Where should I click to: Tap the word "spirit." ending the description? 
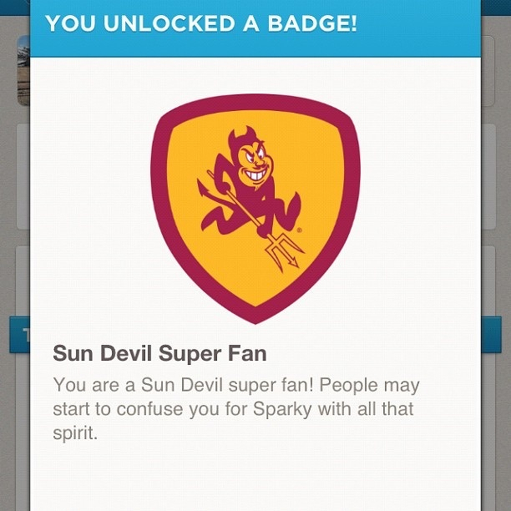(76, 435)
